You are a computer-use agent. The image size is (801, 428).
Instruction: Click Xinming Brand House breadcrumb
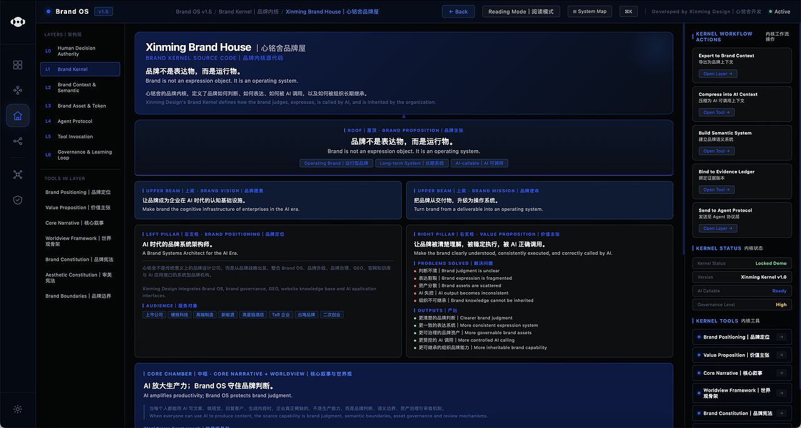(332, 12)
